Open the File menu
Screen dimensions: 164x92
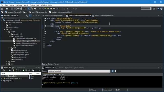[x=2, y=5]
